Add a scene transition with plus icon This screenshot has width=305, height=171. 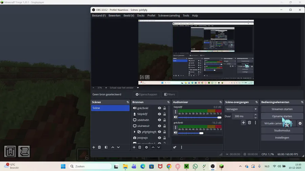(x=243, y=123)
